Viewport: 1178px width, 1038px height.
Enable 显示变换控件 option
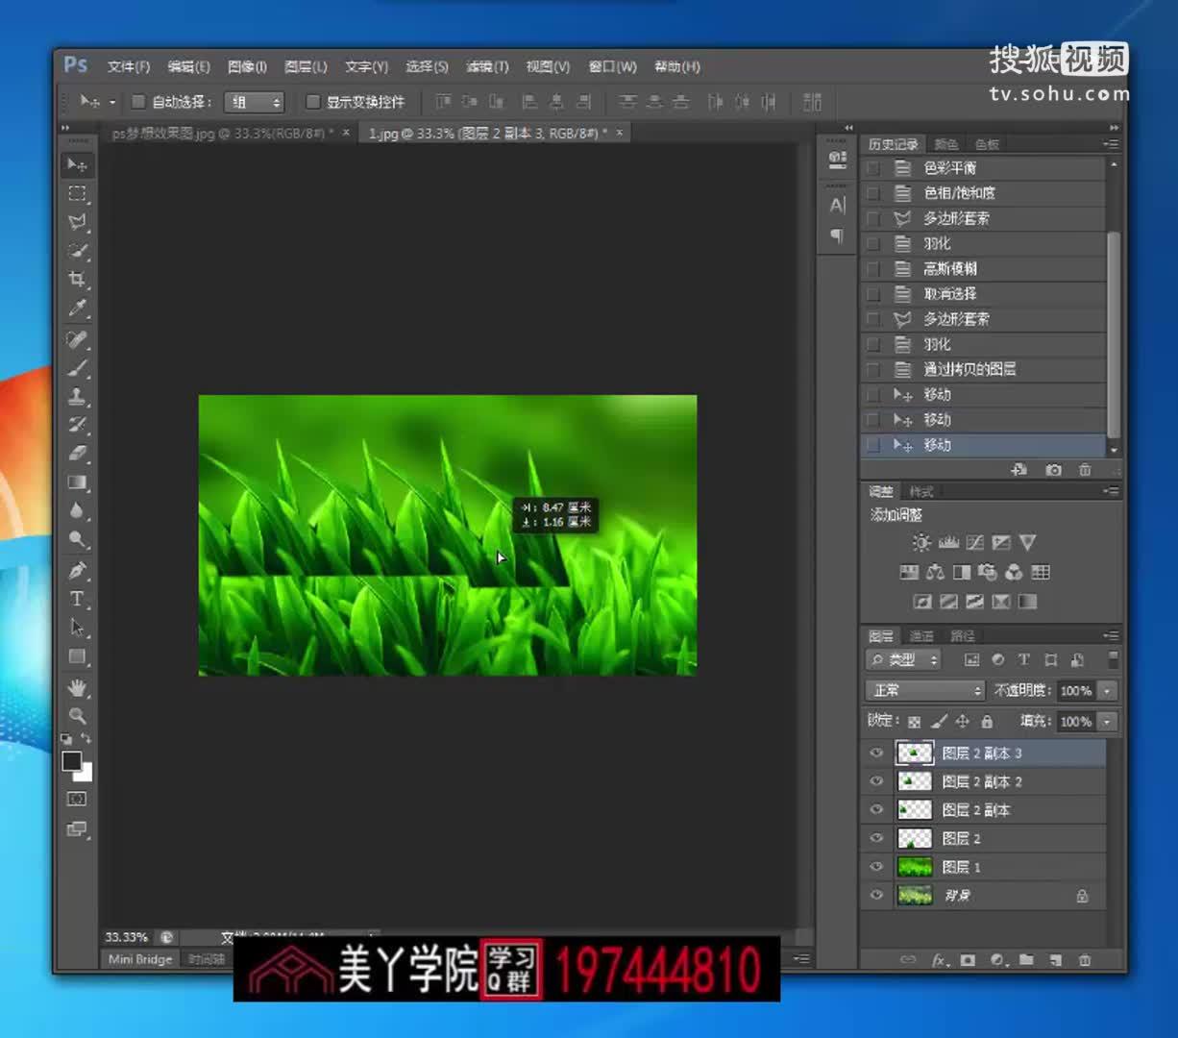tap(314, 101)
